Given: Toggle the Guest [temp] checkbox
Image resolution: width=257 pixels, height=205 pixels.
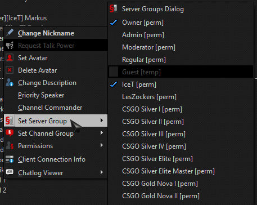Looking at the screenshot, I should [x=114, y=72].
